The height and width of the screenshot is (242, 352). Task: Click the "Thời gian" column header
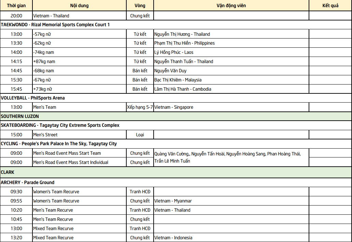pos(16,6)
